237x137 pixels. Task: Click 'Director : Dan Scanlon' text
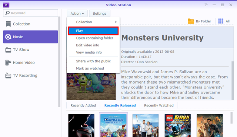(139, 62)
